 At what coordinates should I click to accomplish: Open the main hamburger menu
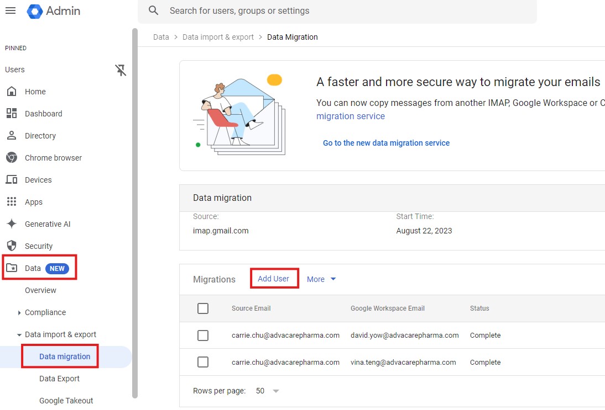[11, 10]
